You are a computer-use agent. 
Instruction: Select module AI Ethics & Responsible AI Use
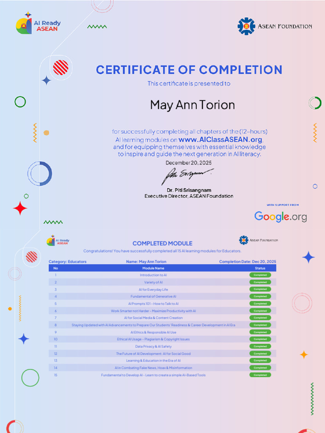pos(153,332)
